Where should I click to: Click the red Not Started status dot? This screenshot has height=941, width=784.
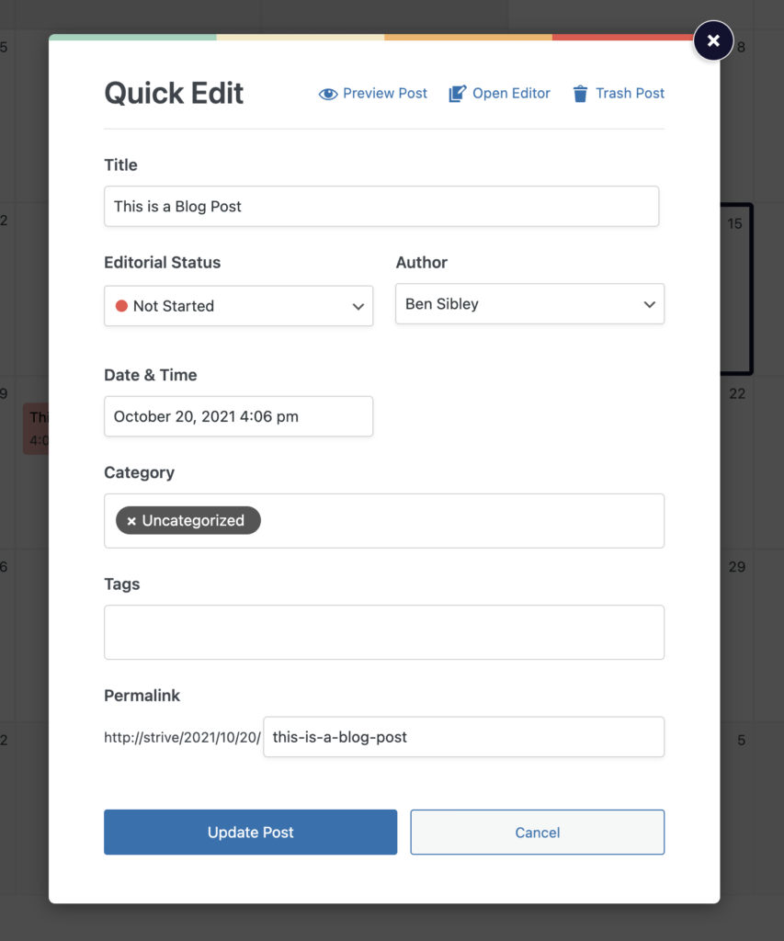click(121, 306)
